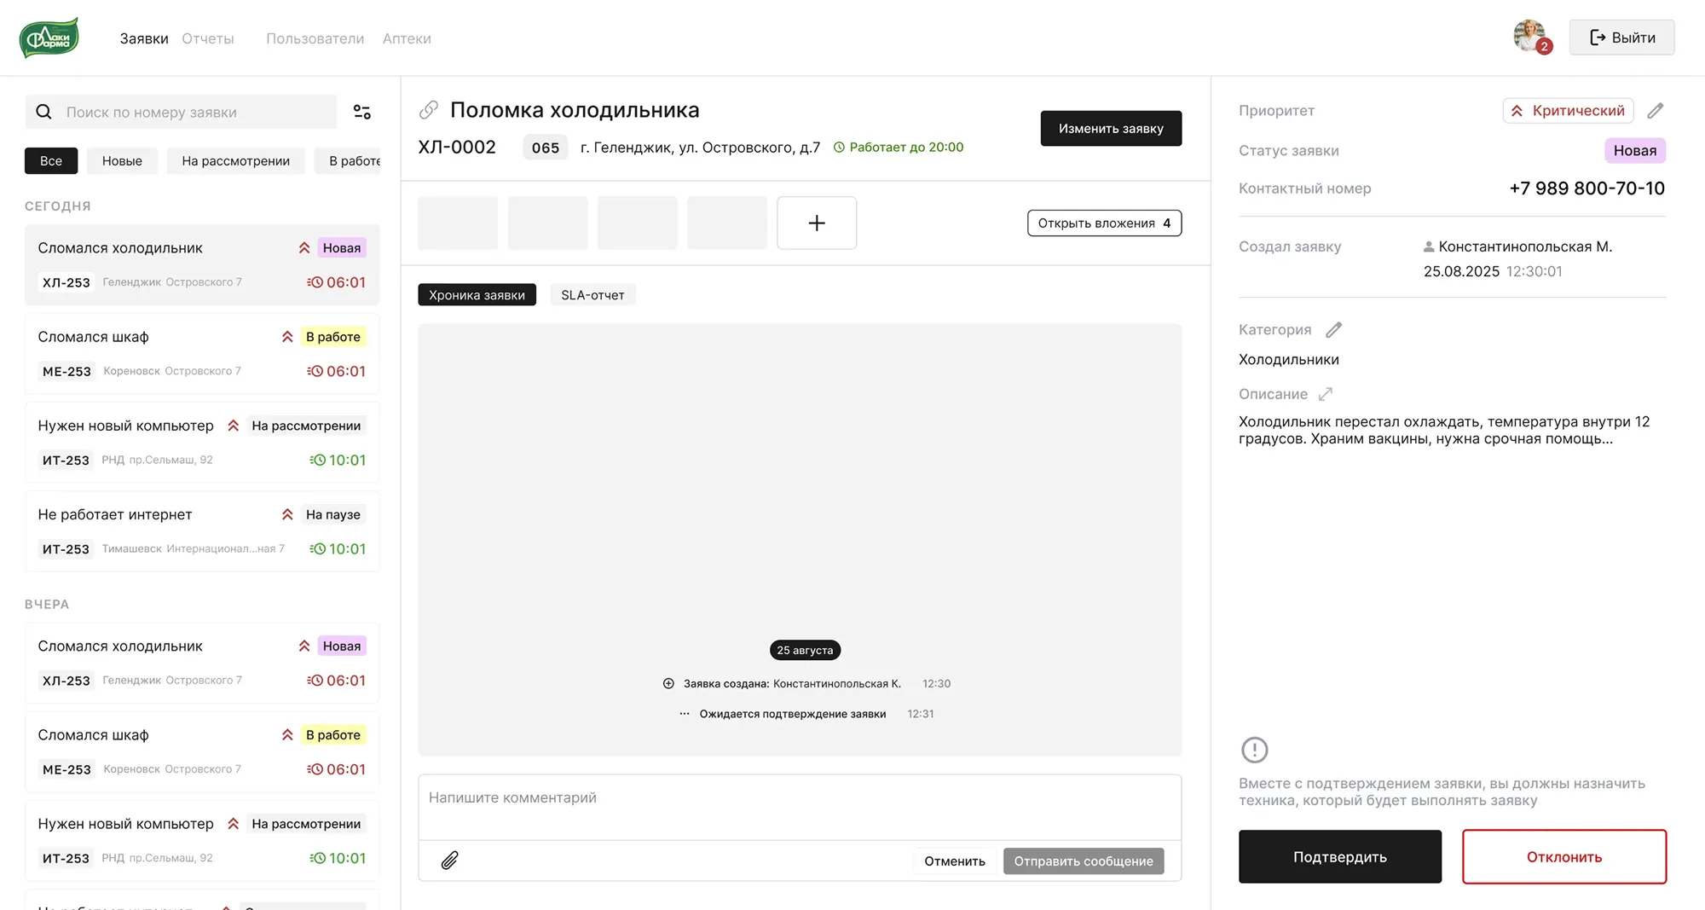Toggle the На рассмотрении filter chip
This screenshot has height=910, width=1705.
236,160
